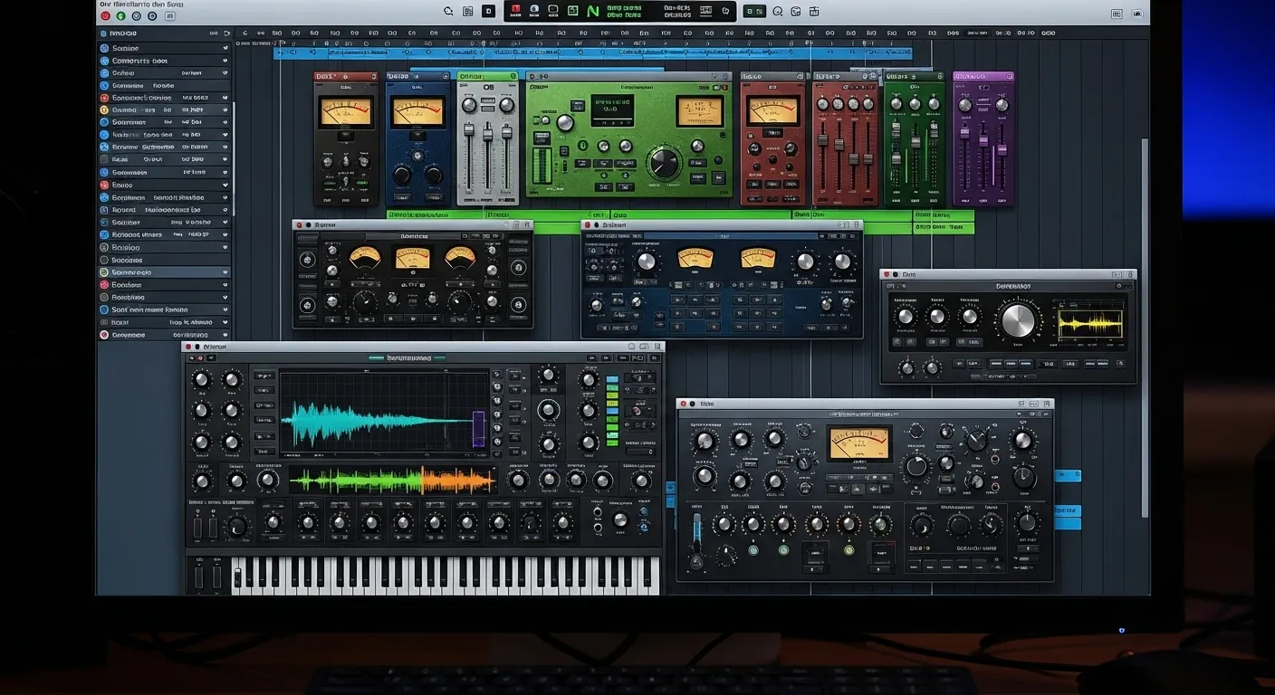Click the large round knob on green plugin
Screen dimensions: 1275x695
[664, 163]
